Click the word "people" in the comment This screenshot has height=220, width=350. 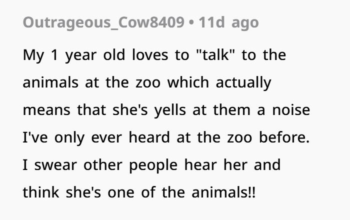coord(153,166)
